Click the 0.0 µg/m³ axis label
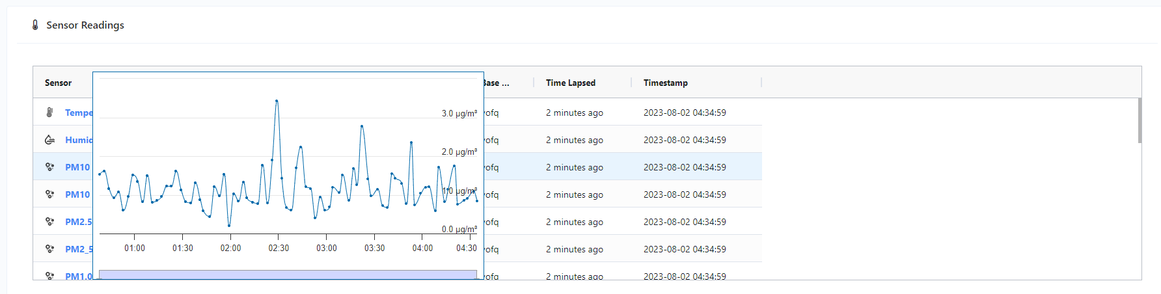The height and width of the screenshot is (294, 1161). (459, 229)
